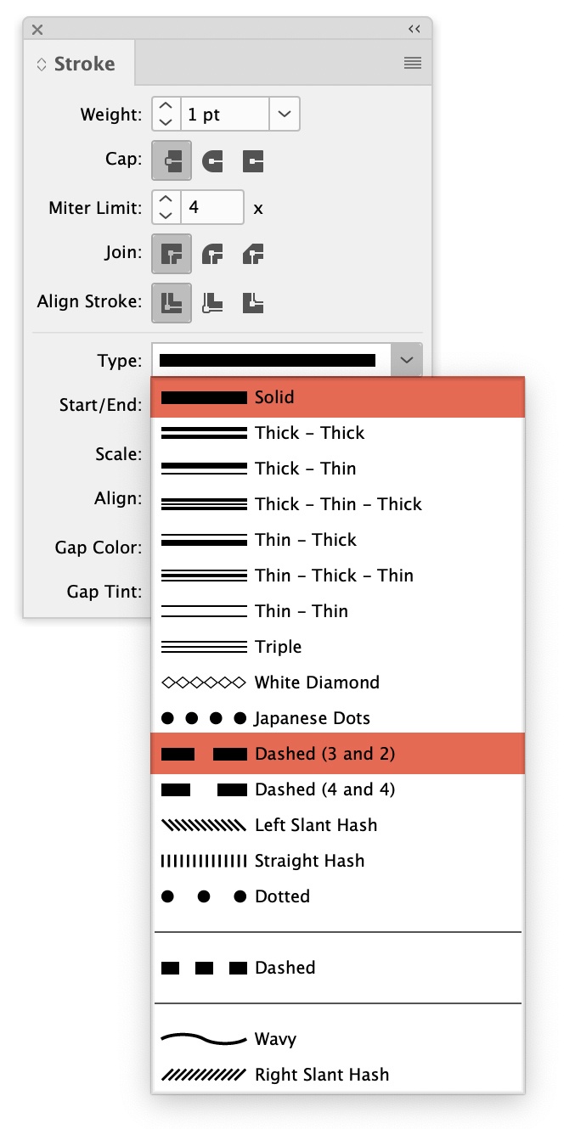This screenshot has width=575, height=1129.
Task: Choose the Round Join icon
Action: tap(212, 253)
